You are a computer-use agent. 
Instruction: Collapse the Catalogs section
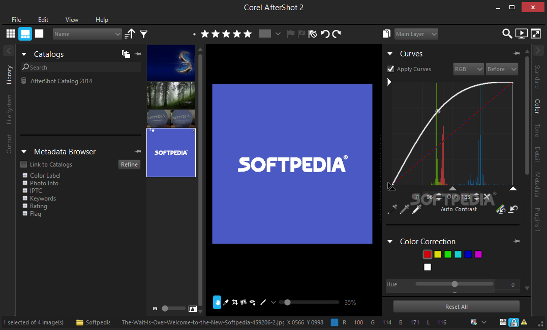(x=24, y=54)
